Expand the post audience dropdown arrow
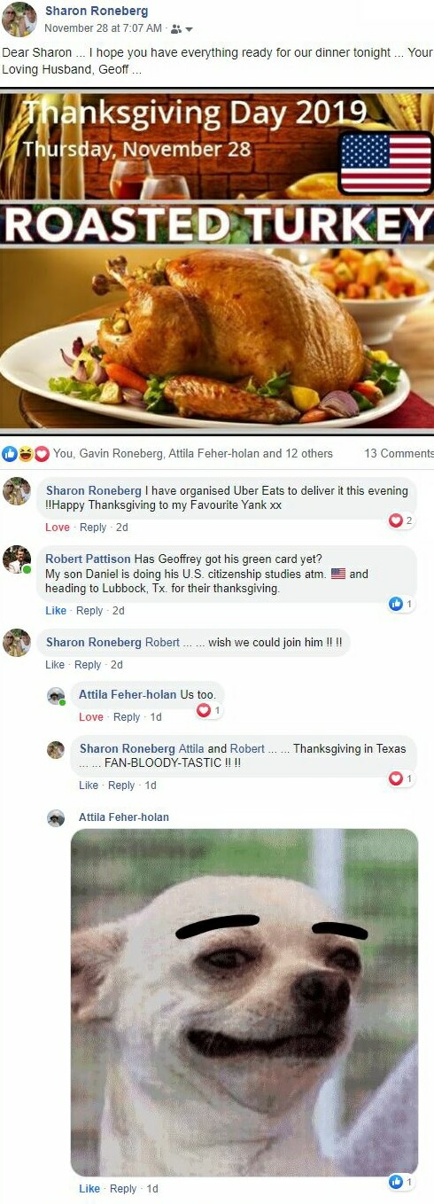Screen dimensions: 434x1204 tap(190, 28)
